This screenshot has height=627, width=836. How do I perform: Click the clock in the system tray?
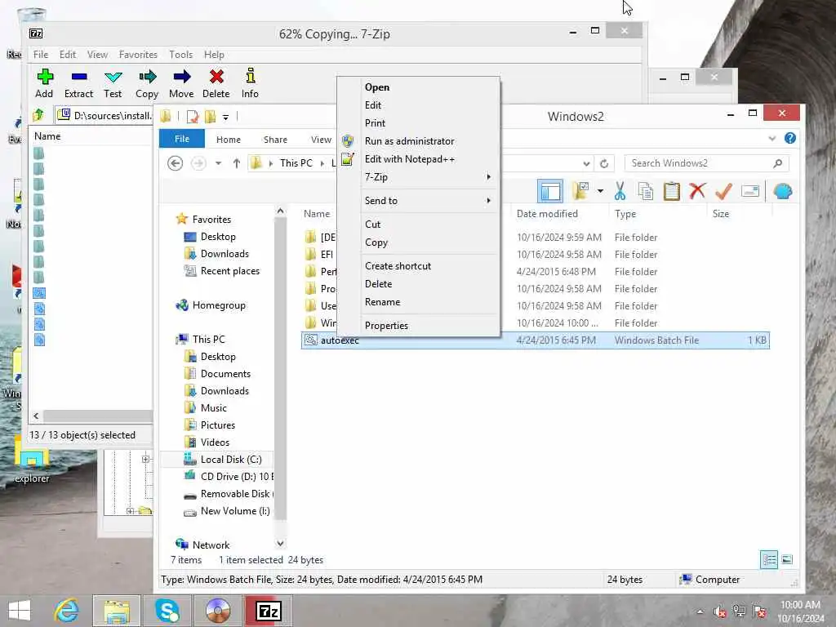click(801, 611)
